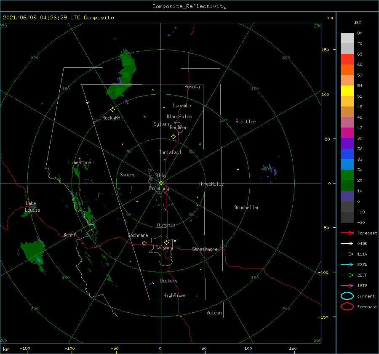Select the yellow diamond marker near Cochrane
Image resolution: width=379 pixels, height=354 pixels.
144,243
